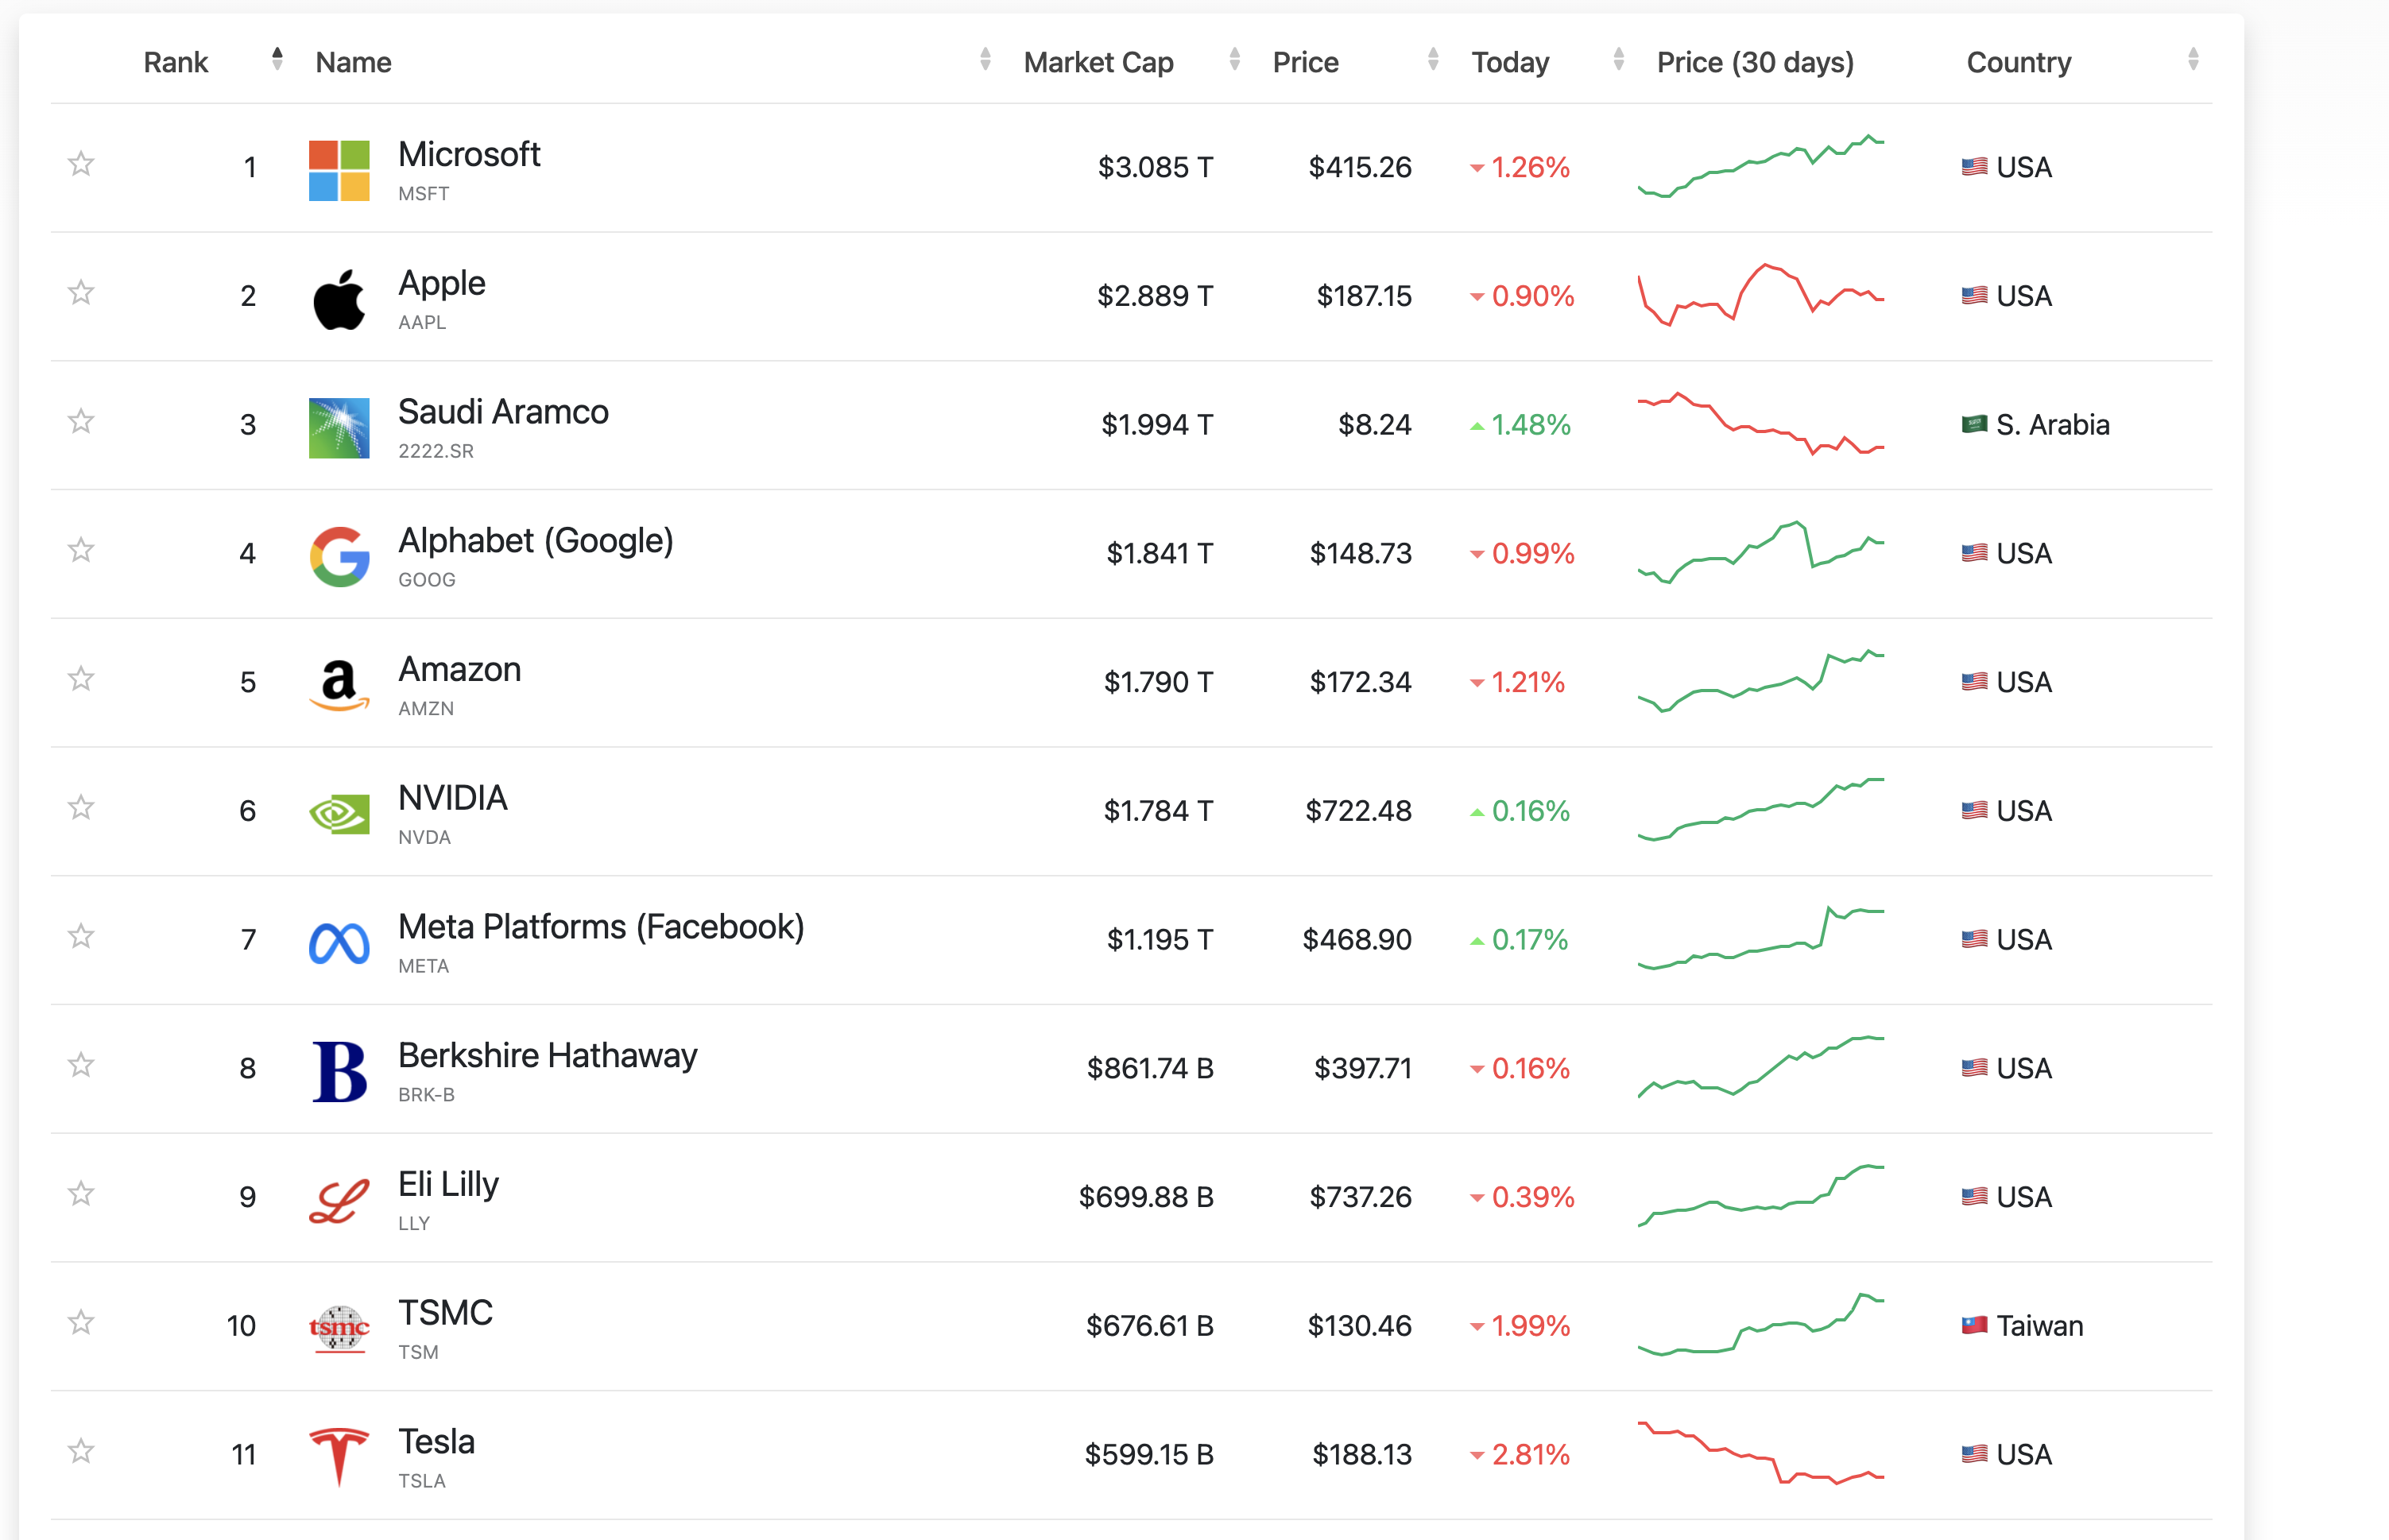Star Berkshire Hathaway as a favorite
The height and width of the screenshot is (1540, 2389).
(x=81, y=1065)
